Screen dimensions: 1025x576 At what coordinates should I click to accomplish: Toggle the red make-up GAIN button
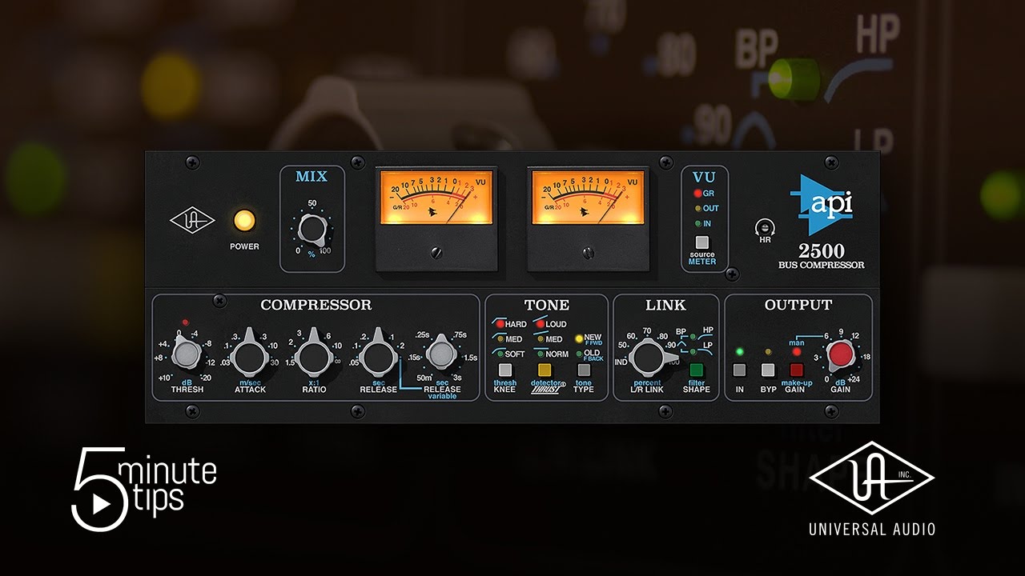(797, 370)
